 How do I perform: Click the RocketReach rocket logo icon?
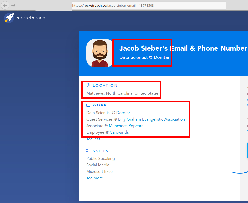click(x=9, y=18)
